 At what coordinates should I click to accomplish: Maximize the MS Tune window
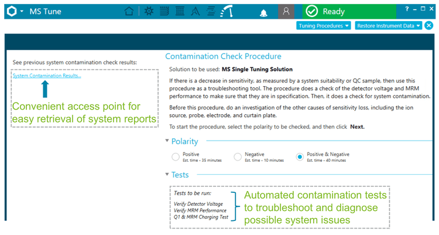tap(423, 9)
